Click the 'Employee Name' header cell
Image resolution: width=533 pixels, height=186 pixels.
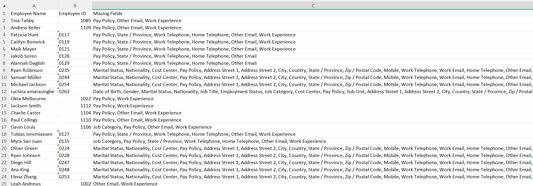pyautogui.click(x=34, y=13)
